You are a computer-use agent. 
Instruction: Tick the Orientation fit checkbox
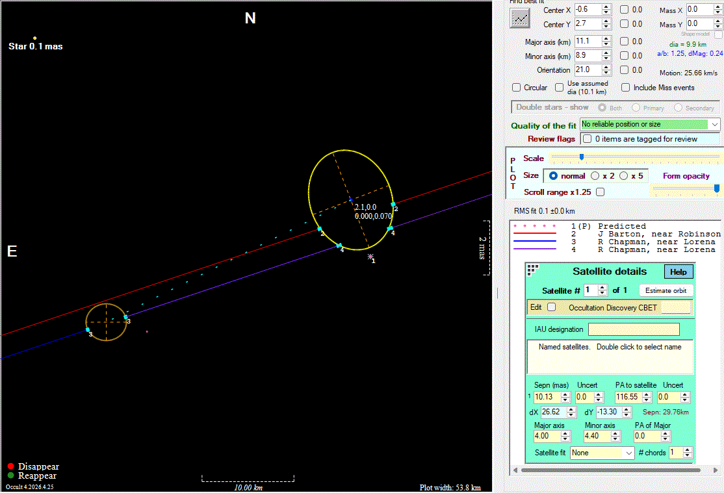(624, 70)
